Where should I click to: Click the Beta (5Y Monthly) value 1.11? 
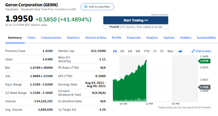pos(102,59)
